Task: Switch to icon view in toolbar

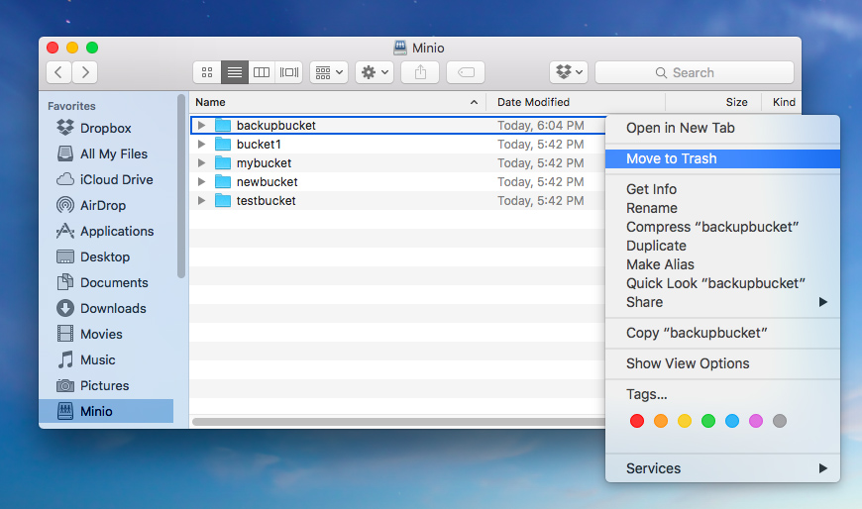Action: pyautogui.click(x=207, y=72)
